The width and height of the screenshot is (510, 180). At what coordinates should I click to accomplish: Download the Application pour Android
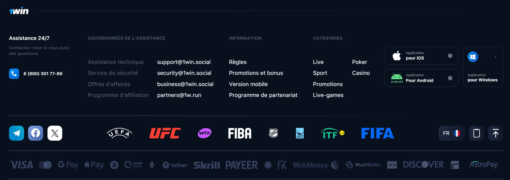[419, 78]
